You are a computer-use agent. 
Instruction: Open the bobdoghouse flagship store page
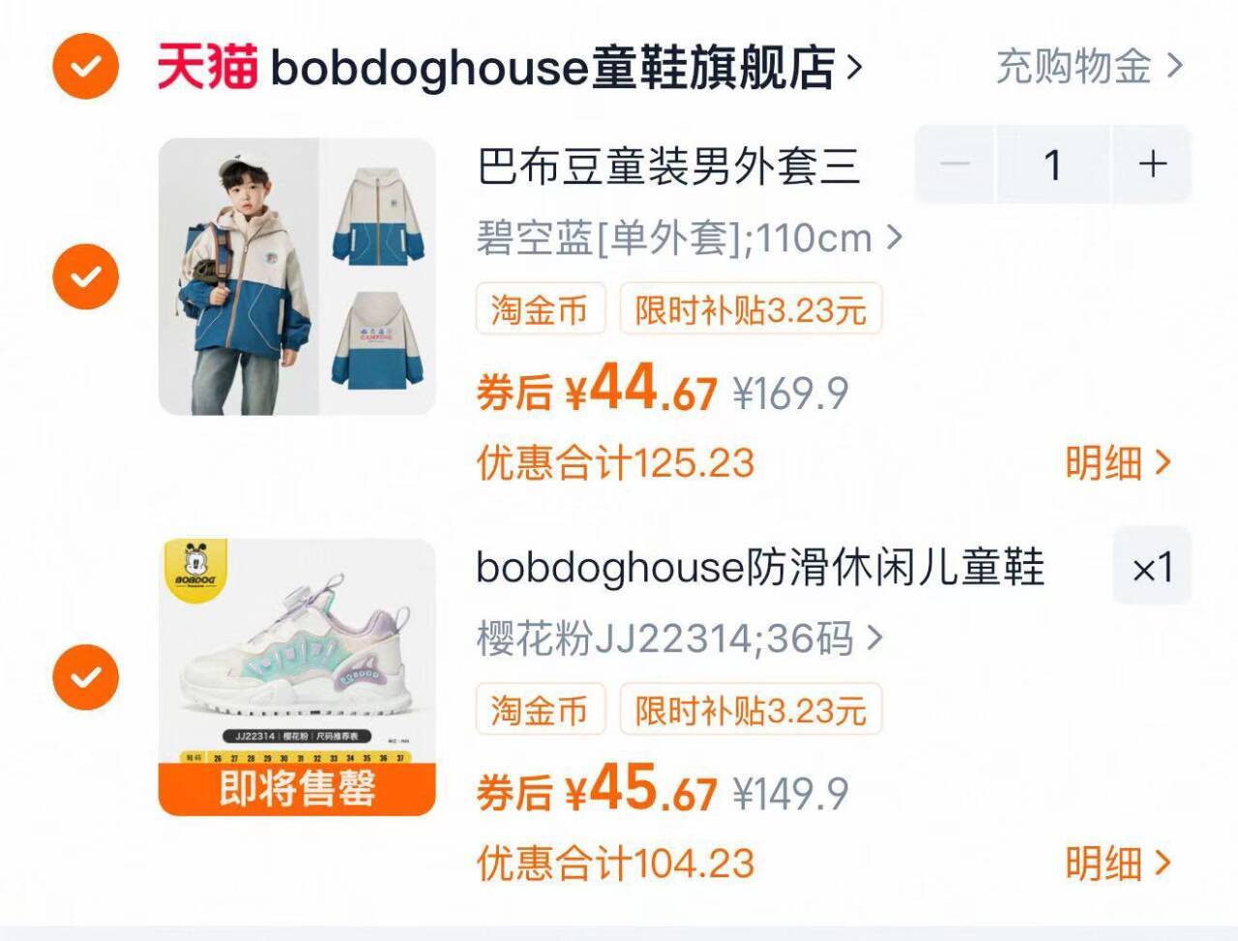(x=566, y=67)
